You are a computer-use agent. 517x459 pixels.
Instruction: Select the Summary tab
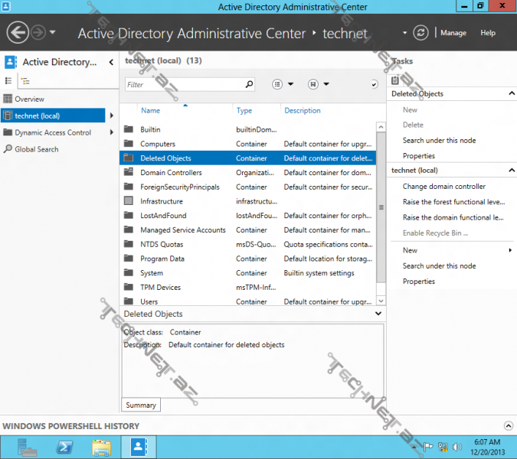click(141, 405)
